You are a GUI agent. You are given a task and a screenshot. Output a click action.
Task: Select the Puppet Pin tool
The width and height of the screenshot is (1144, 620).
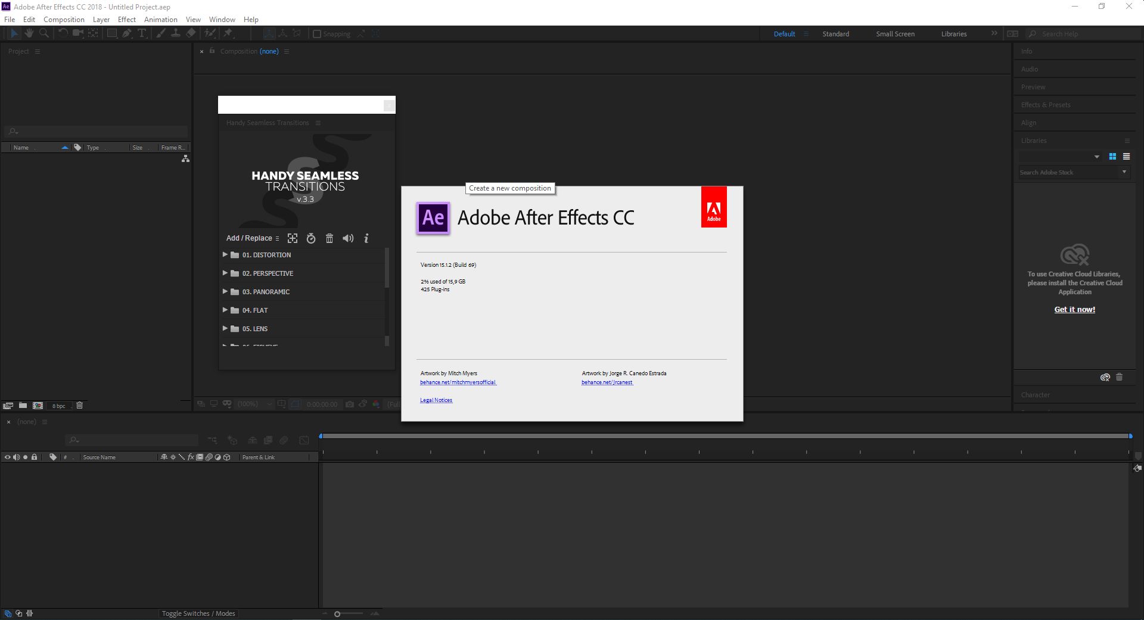tap(228, 33)
